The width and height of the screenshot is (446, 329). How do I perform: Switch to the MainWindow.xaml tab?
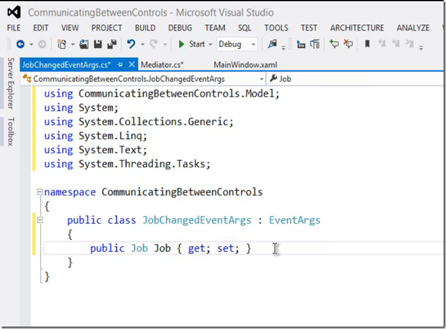tap(245, 65)
